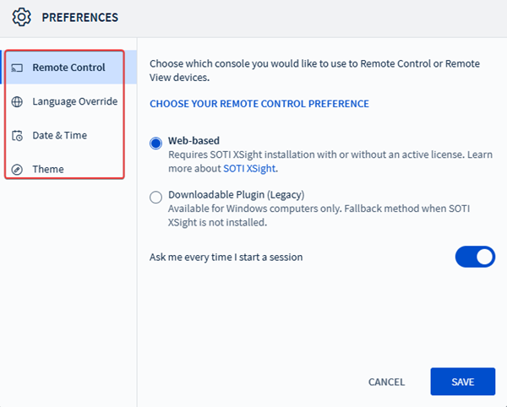Image resolution: width=507 pixels, height=407 pixels.
Task: Click the Ask me every time label
Action: pyautogui.click(x=226, y=257)
